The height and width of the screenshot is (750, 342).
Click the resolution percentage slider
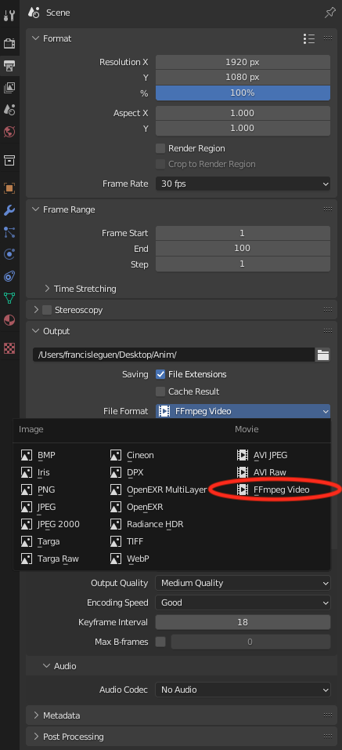pyautogui.click(x=243, y=93)
